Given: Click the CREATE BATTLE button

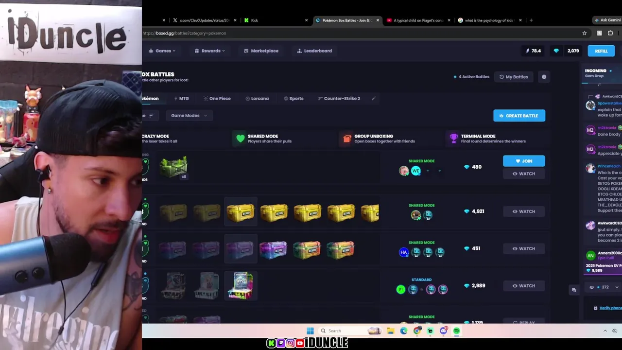Looking at the screenshot, I should 519,116.
